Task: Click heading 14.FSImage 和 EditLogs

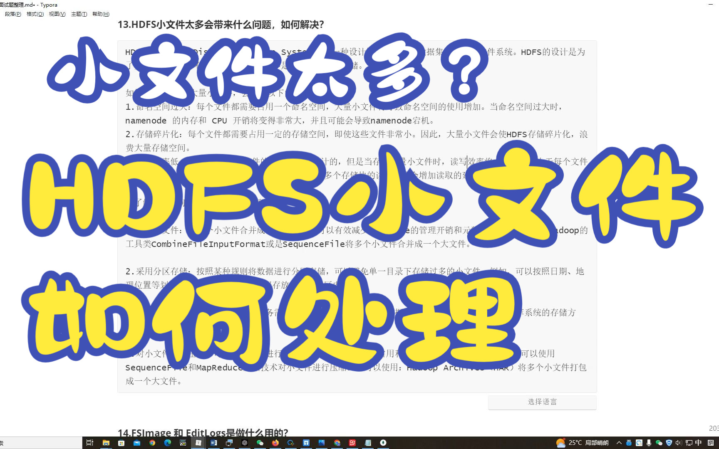Action: pos(203,433)
